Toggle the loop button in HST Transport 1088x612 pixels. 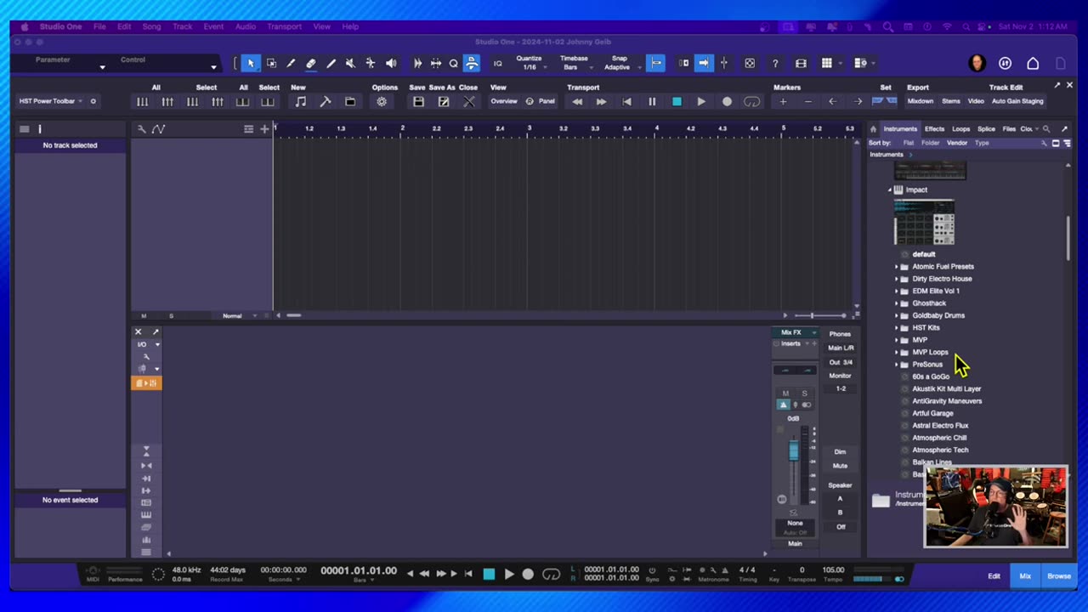[x=751, y=102]
